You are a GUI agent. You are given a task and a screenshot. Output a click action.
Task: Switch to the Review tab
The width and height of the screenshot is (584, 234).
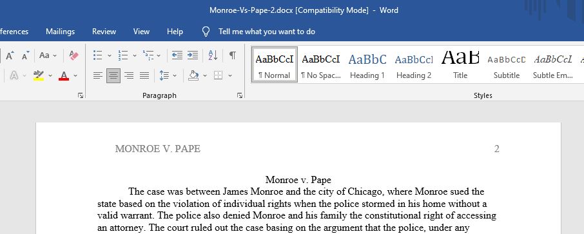click(104, 32)
